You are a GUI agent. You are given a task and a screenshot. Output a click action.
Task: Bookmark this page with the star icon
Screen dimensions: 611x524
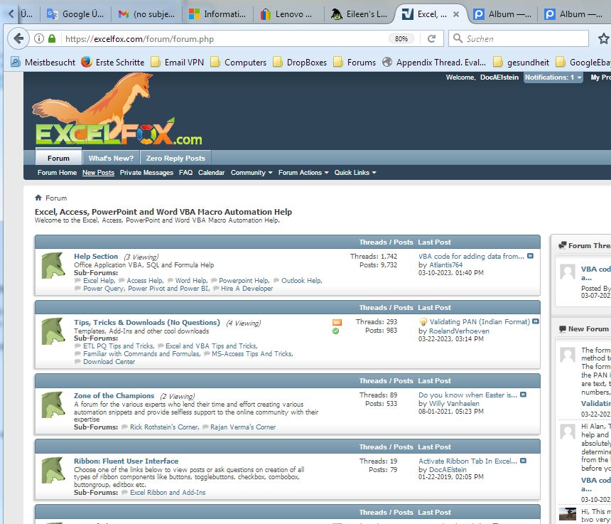[604, 38]
